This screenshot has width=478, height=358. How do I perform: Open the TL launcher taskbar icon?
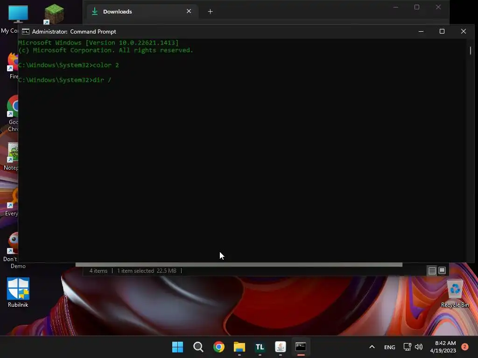(x=260, y=347)
